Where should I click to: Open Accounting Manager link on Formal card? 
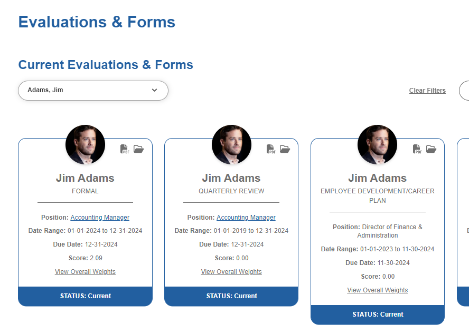(100, 218)
